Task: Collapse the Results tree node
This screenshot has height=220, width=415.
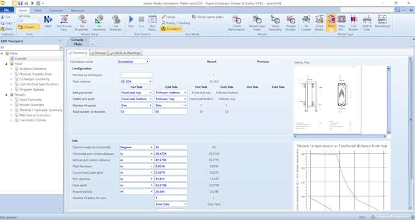Action: (x=6, y=94)
